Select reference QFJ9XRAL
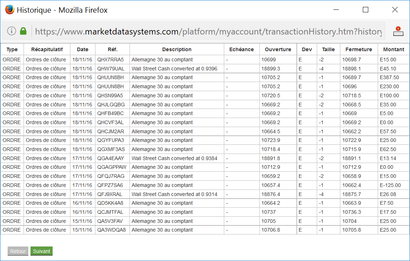 coord(110,194)
